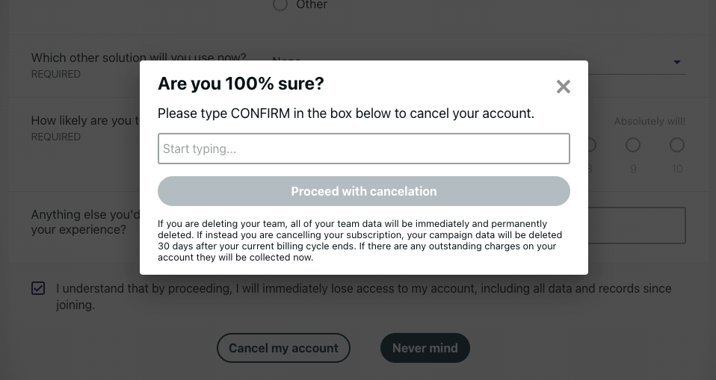Select the "Other" radio button
This screenshot has width=716, height=380.
pyautogui.click(x=280, y=4)
